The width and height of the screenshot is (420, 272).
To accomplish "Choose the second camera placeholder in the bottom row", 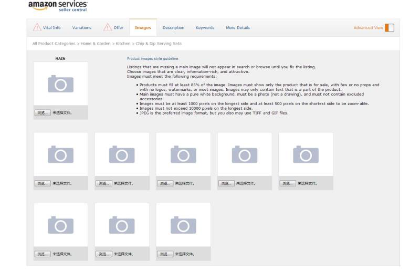I will [x=122, y=225].
